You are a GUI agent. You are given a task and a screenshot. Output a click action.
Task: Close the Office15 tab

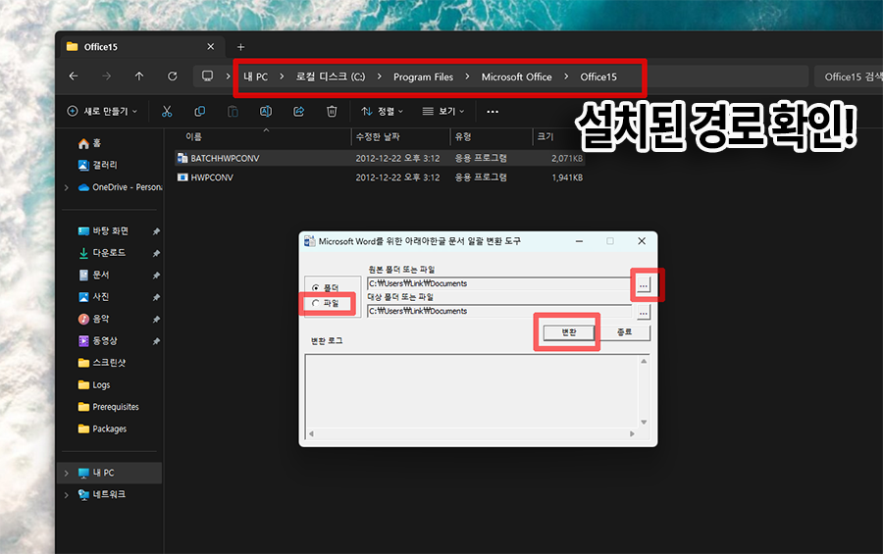[211, 47]
